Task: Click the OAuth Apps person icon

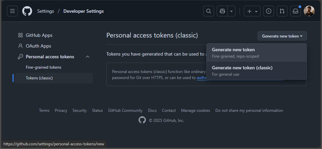Action: 20,46
